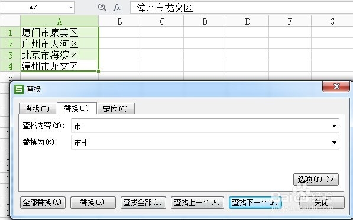This screenshot has width=353, height=220.
Task: Select row 3 header
Action: (x=10, y=55)
